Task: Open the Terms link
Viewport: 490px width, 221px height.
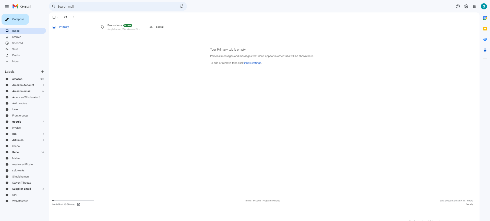Action: point(248,201)
